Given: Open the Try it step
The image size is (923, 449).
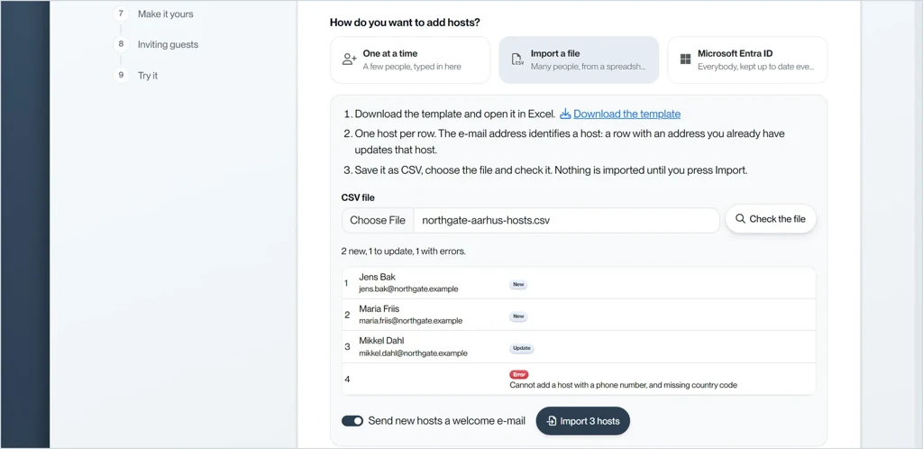Looking at the screenshot, I should pos(148,76).
